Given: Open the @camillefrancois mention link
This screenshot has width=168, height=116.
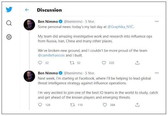Looking at the screenshot, I should click(x=51, y=55).
